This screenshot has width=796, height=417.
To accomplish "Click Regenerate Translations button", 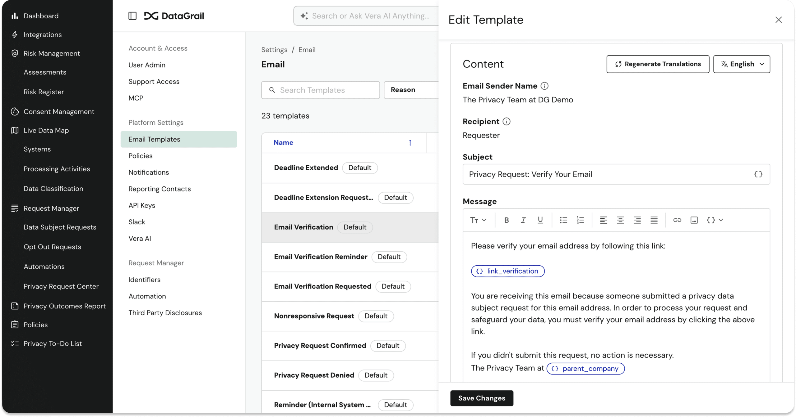I will pos(658,64).
